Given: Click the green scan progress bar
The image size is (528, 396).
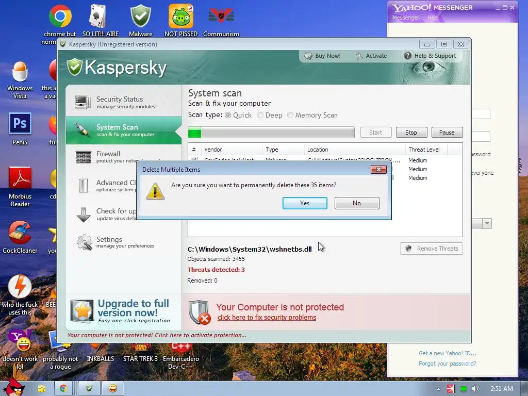Looking at the screenshot, I should click(x=271, y=133).
